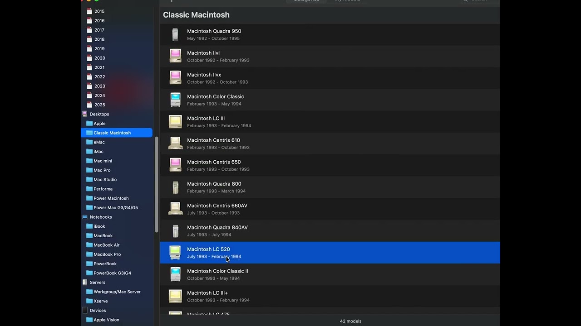
Task: Select the Macintosh Quadra 950 tower thumbnail
Action: 175,34
